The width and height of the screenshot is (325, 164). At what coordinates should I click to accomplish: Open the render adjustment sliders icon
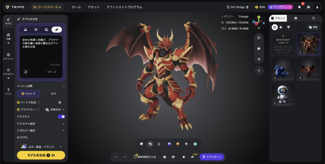[159, 144]
